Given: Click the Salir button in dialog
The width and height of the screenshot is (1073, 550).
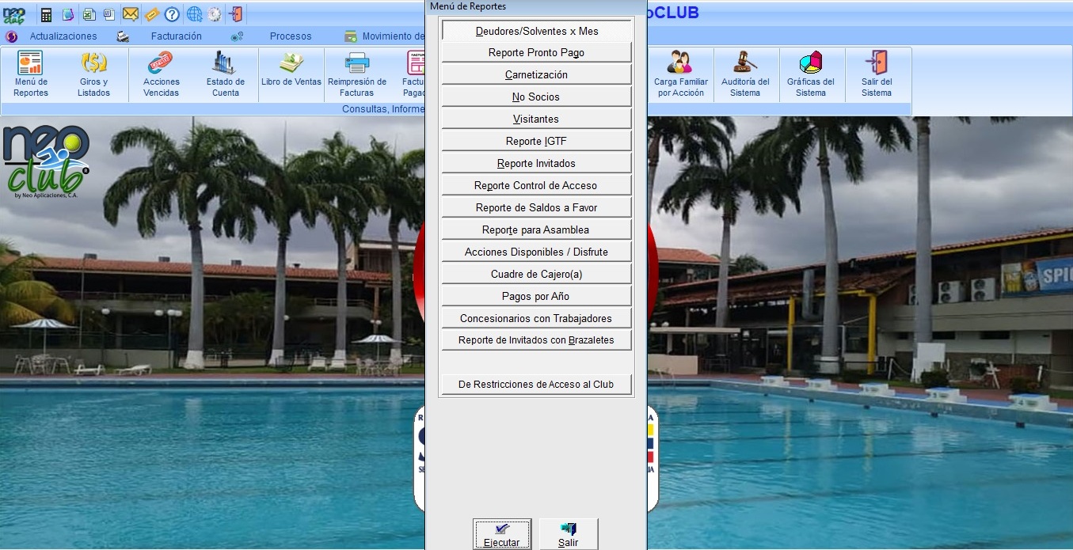Looking at the screenshot, I should coord(569,534).
